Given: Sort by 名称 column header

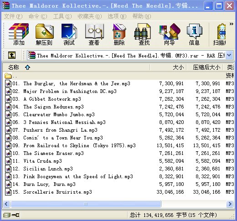Looking at the screenshot, I should pos(76,67).
